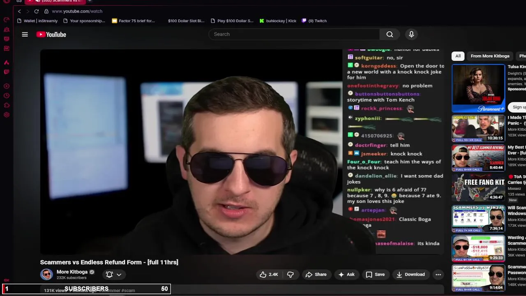
Task: Open the Paramount+ sponsored thumbnail
Action: (478, 88)
